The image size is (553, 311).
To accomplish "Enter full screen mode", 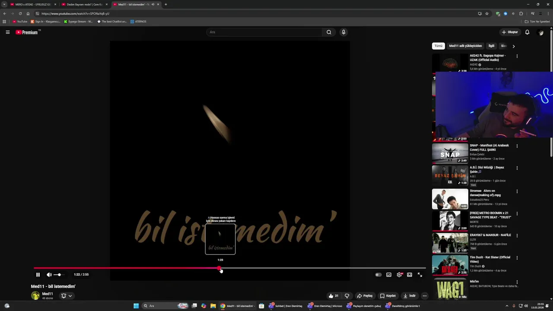I will tap(420, 275).
